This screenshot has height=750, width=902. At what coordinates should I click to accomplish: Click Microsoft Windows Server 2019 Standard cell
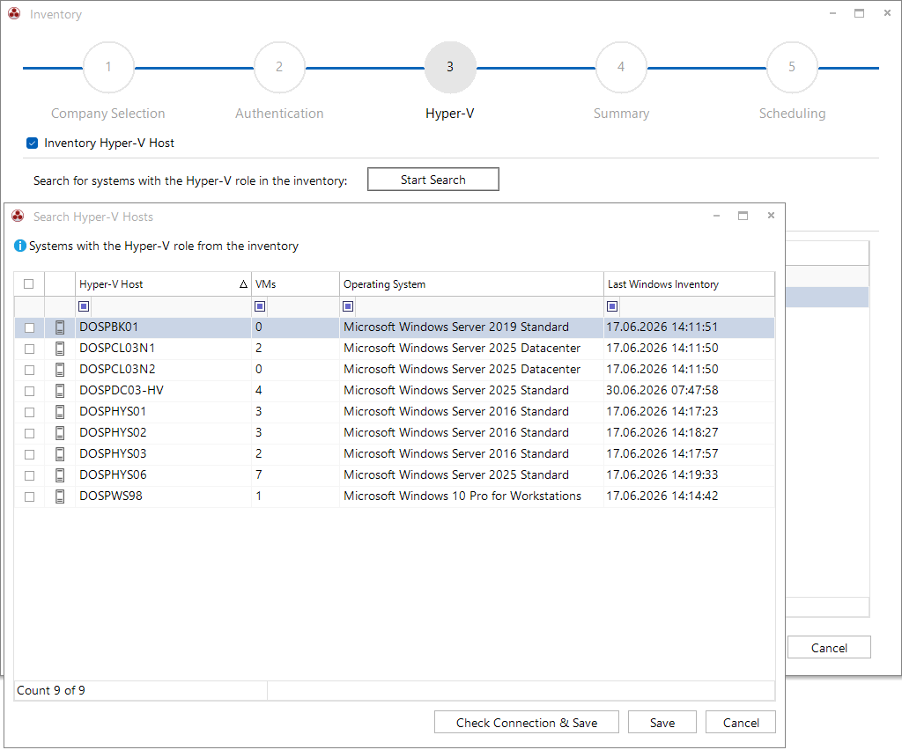[471, 327]
